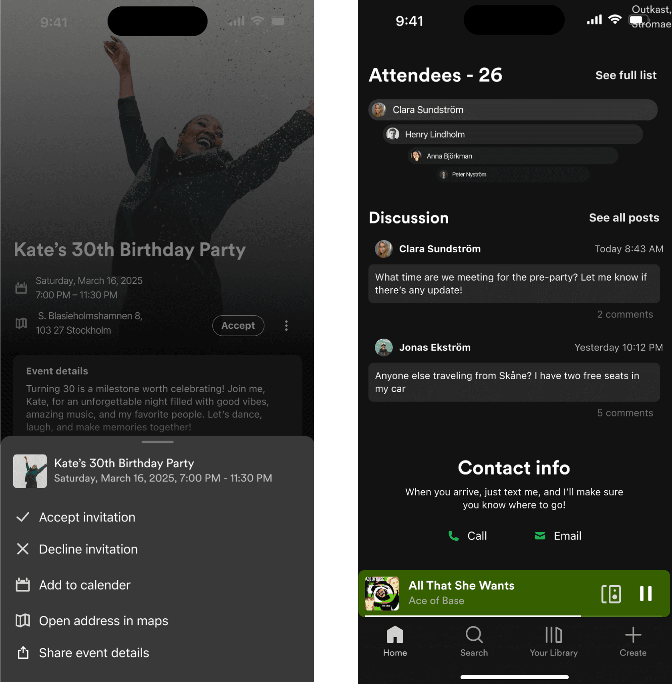Expand discussion via See all posts
Screen dimensions: 672x684
click(x=624, y=218)
